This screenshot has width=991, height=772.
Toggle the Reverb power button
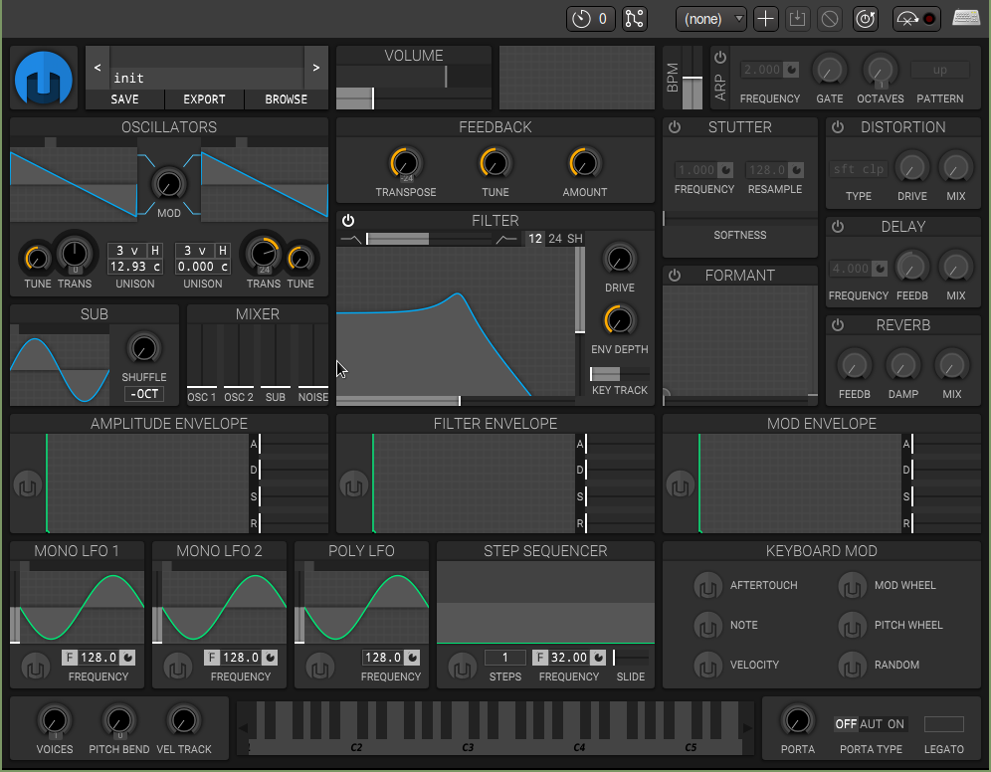pos(838,325)
